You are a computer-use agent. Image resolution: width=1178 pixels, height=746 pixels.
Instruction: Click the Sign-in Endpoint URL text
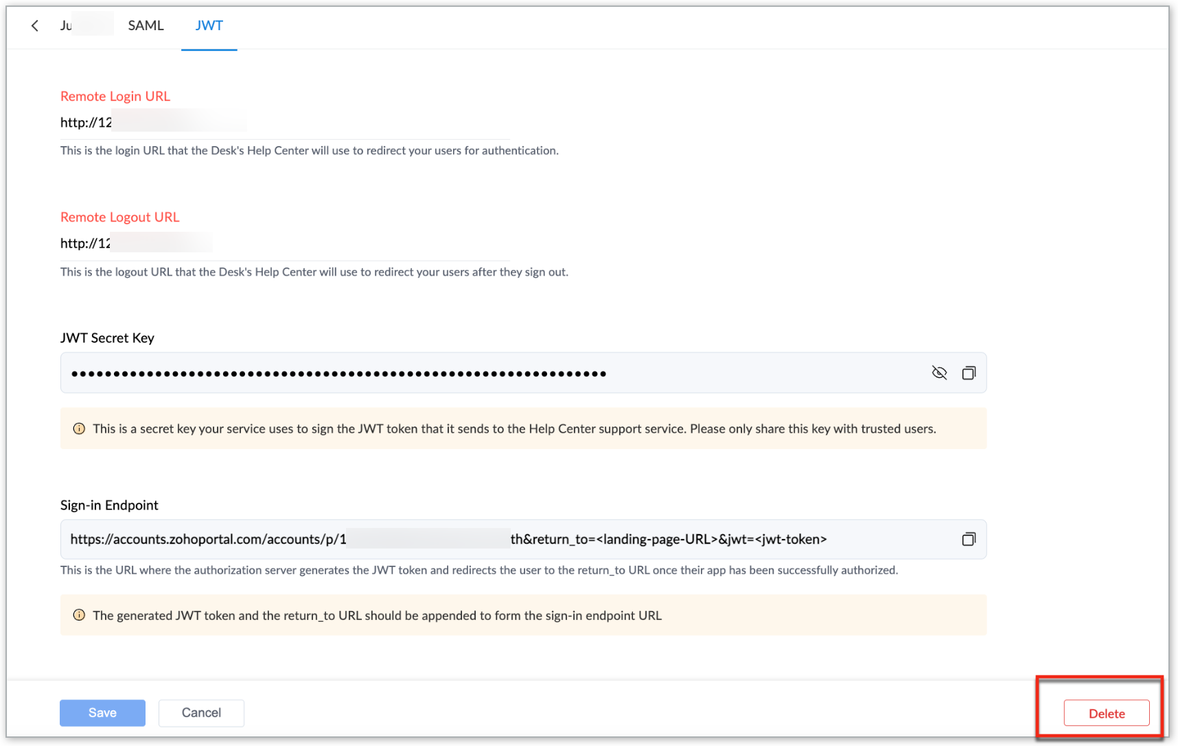(x=448, y=540)
